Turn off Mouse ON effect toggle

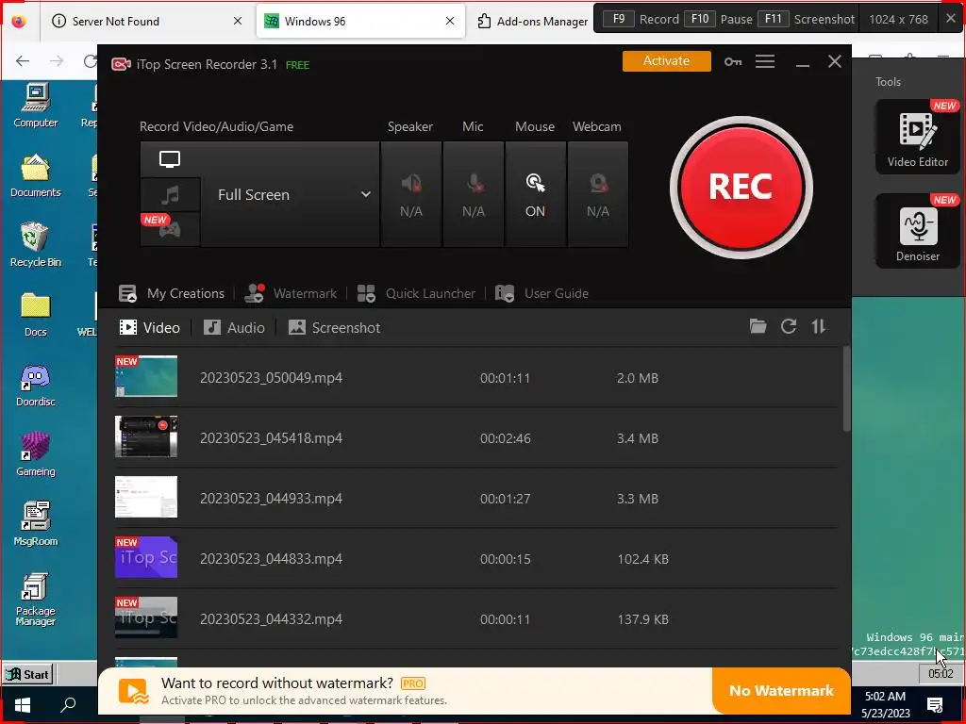tap(535, 194)
